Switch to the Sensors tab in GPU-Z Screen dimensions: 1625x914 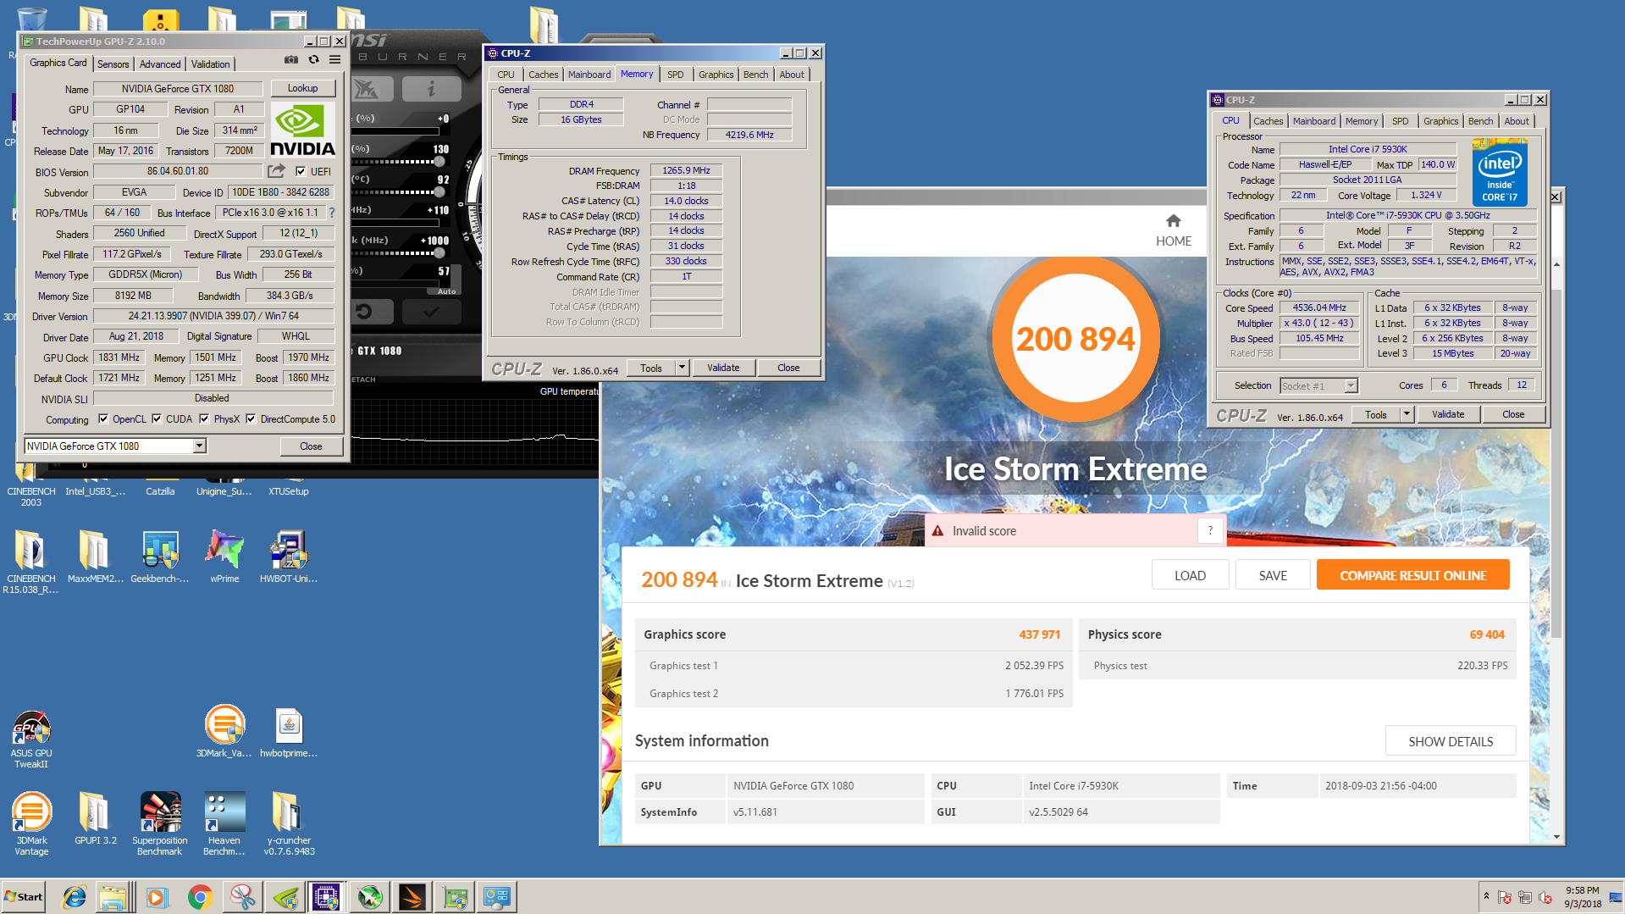[113, 64]
